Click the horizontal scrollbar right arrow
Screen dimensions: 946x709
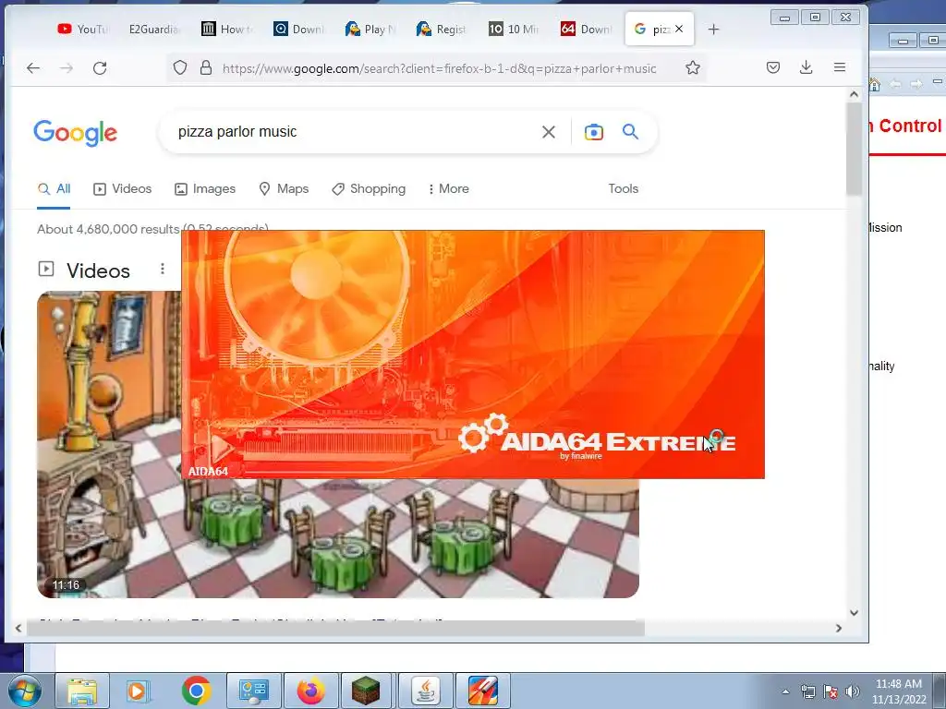pos(839,628)
